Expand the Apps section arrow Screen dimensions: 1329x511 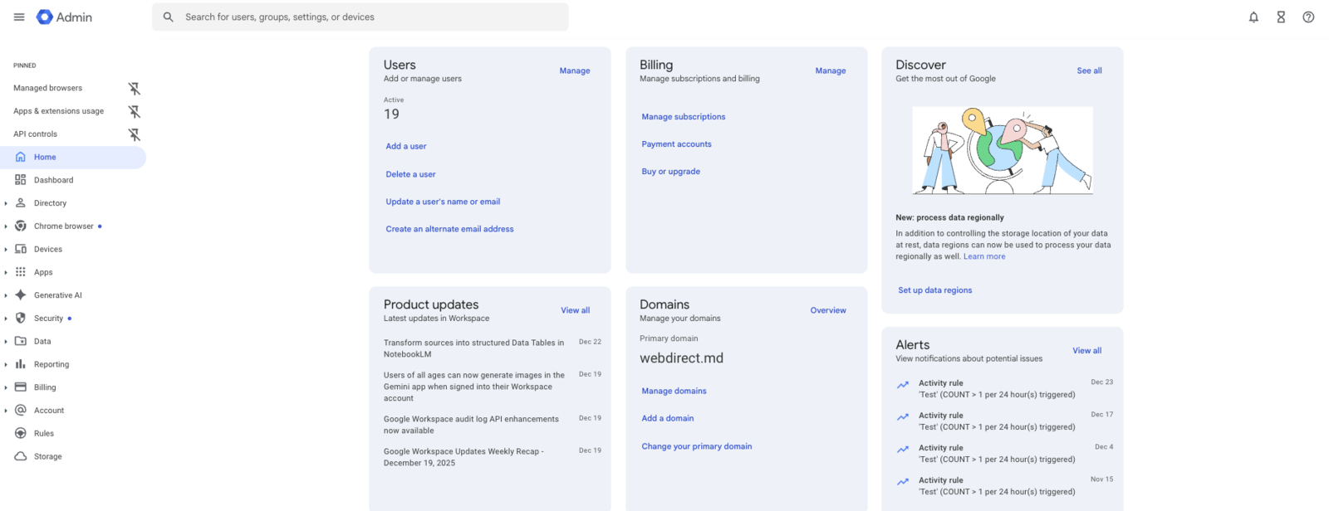6,272
